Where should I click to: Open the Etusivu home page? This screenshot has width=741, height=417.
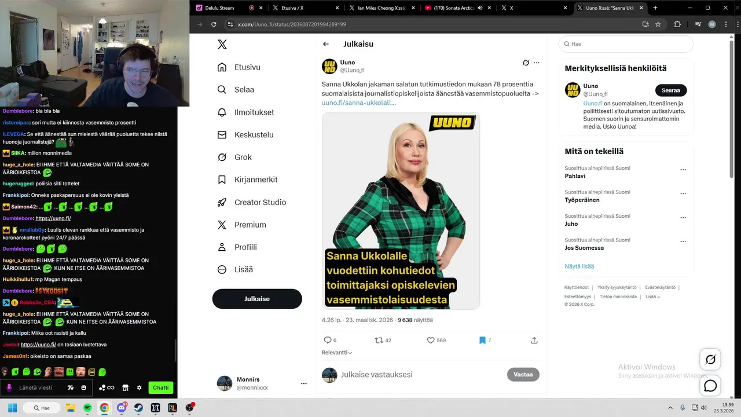pyautogui.click(x=239, y=67)
